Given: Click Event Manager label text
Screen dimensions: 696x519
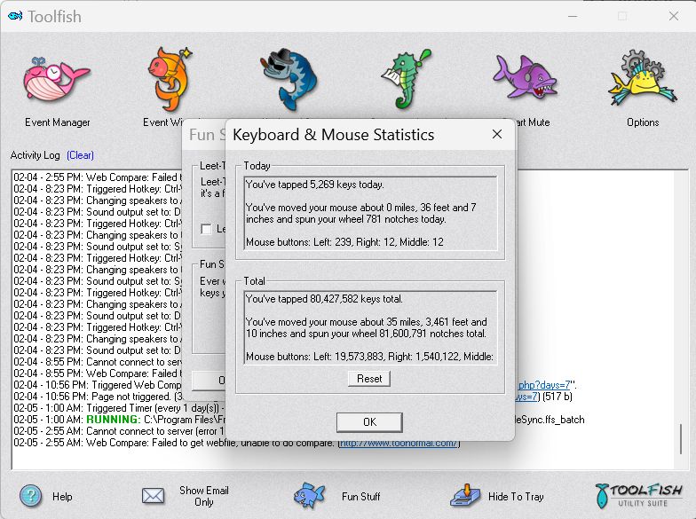Looking at the screenshot, I should 57,122.
